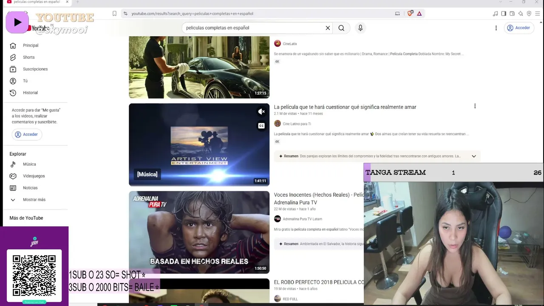Start voice search with the microphone icon
This screenshot has width=544, height=306.
point(360,28)
